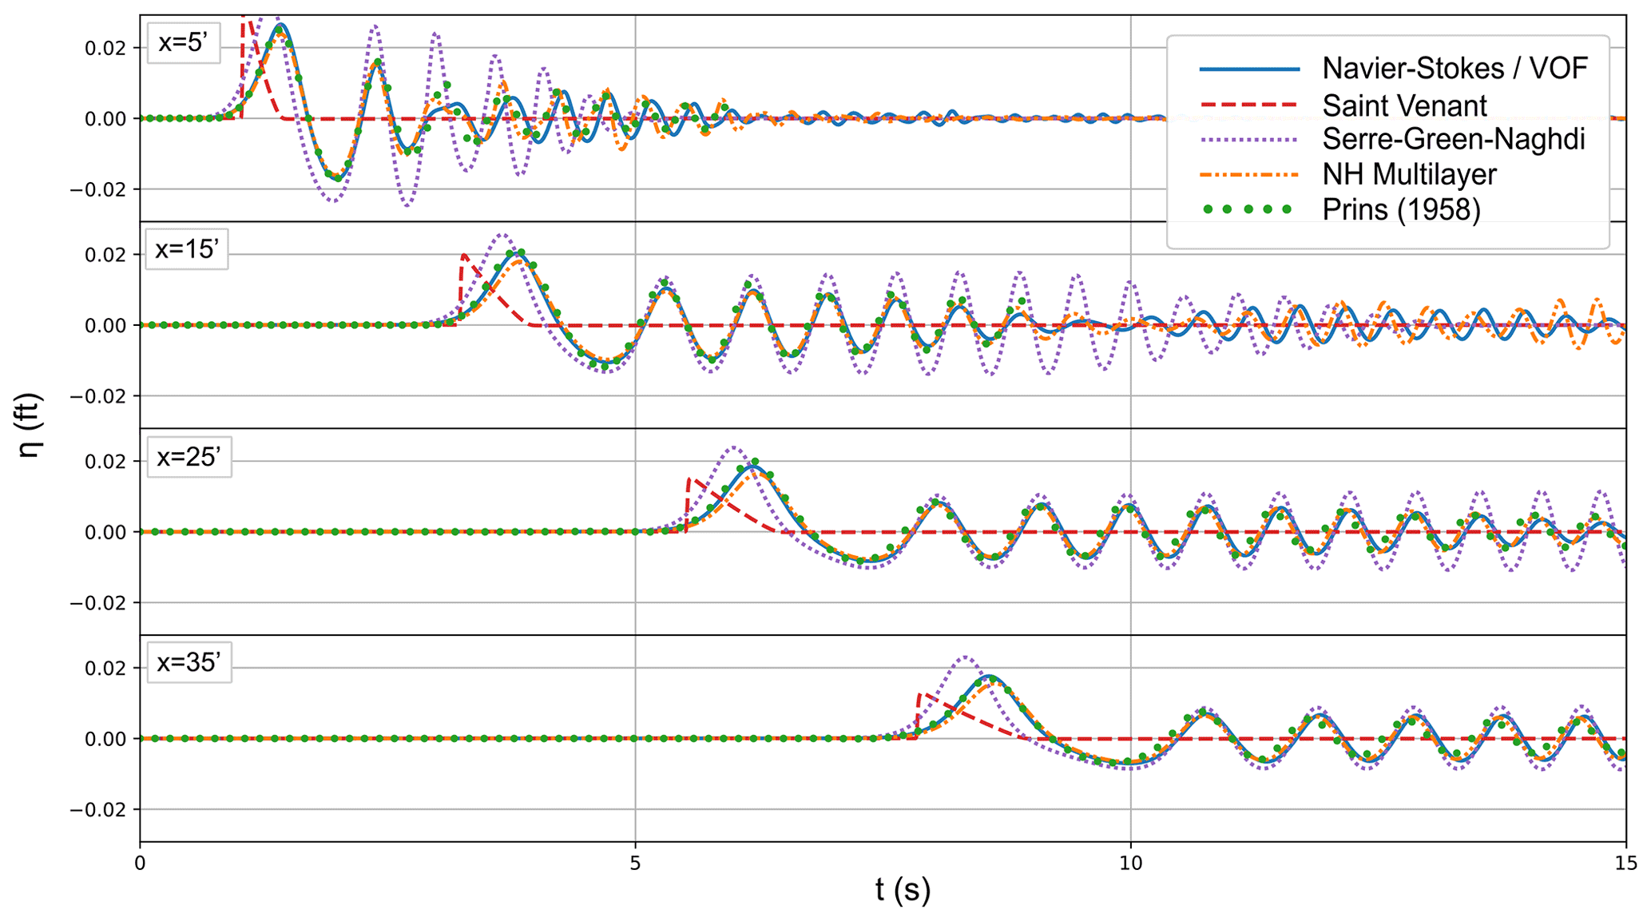Click the η (ft) y-axis title
1651x921 pixels.
tap(30, 426)
